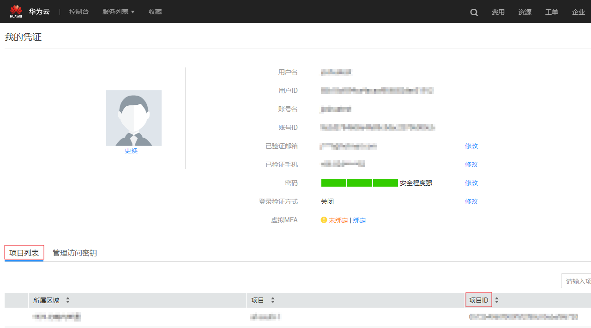Click the yellow MFA warning icon
The width and height of the screenshot is (591, 328).
(324, 220)
